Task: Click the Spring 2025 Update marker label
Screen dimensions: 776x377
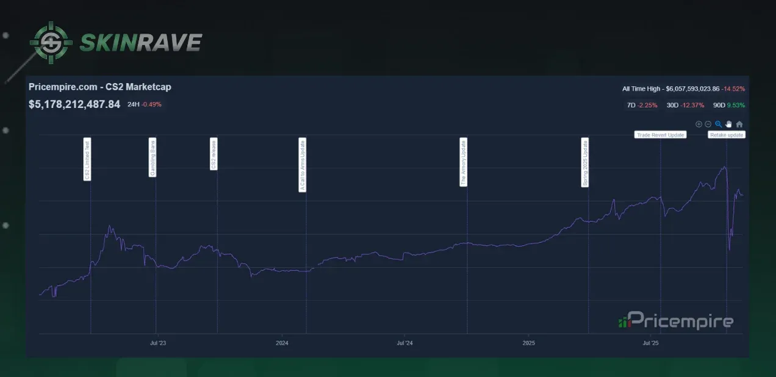Action: 585,162
